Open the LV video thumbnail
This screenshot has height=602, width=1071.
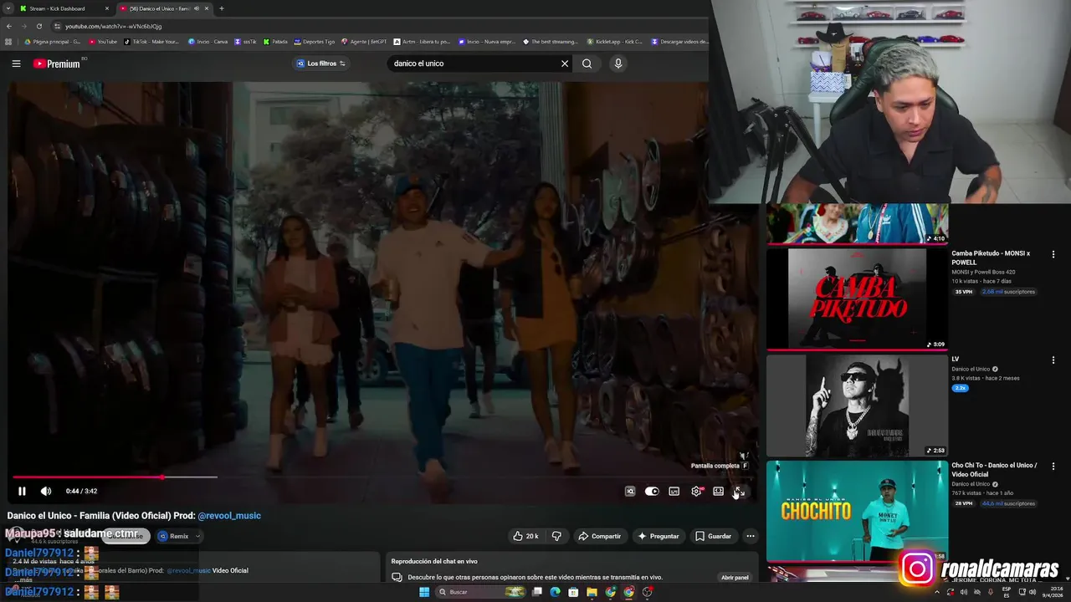click(x=857, y=406)
